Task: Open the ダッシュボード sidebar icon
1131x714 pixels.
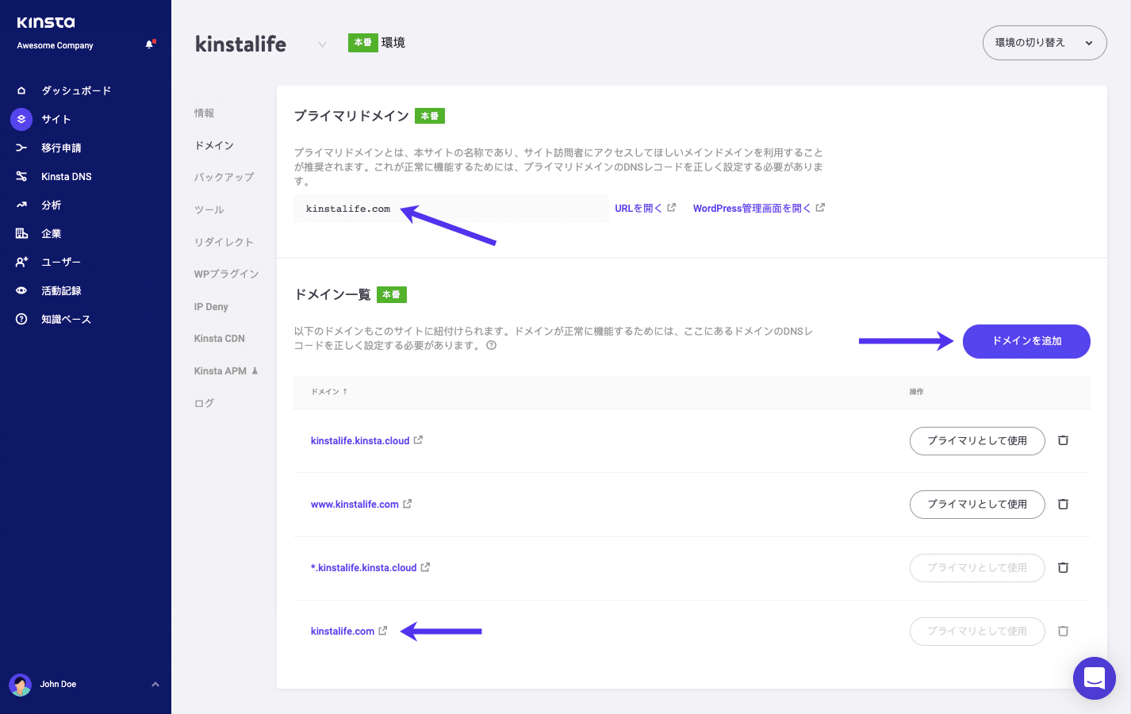Action: 20,90
